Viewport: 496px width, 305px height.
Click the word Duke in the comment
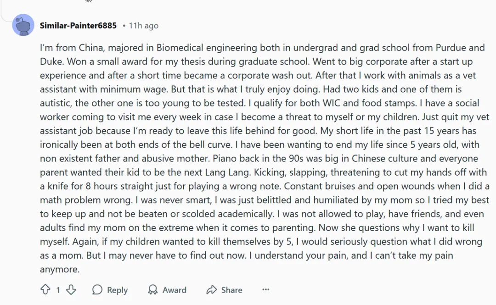pyautogui.click(x=51, y=61)
